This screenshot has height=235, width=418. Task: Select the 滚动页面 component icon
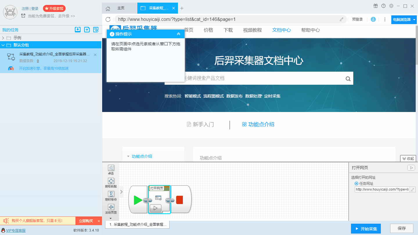tap(111, 207)
